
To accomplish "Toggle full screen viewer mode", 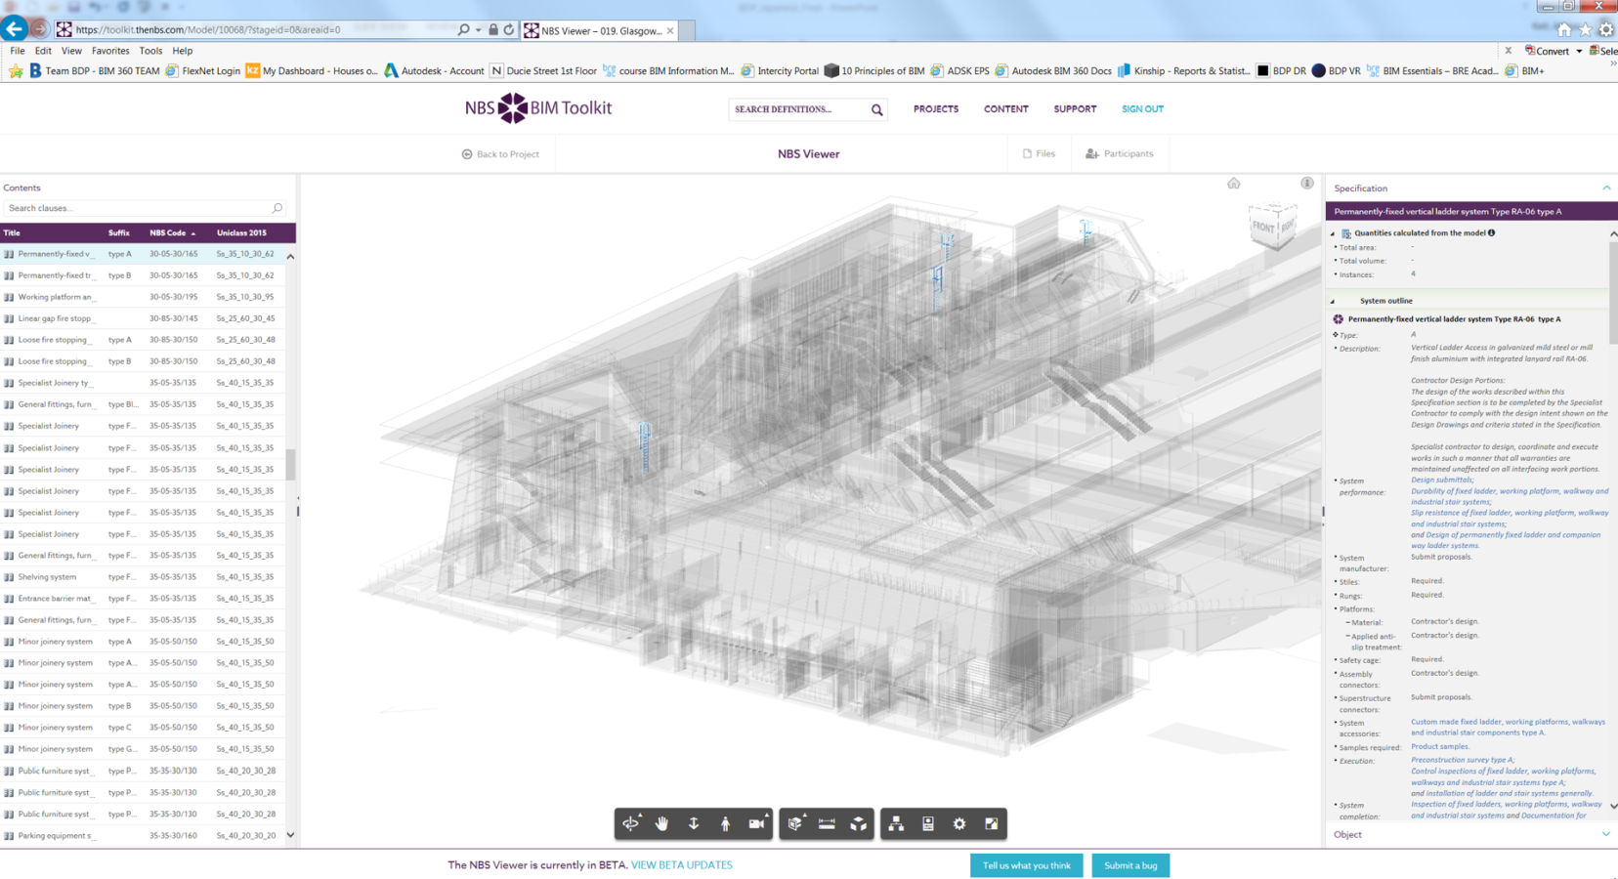I will tap(991, 823).
